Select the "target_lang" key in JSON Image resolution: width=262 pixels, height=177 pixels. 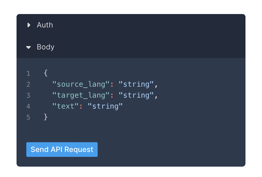[81, 95]
